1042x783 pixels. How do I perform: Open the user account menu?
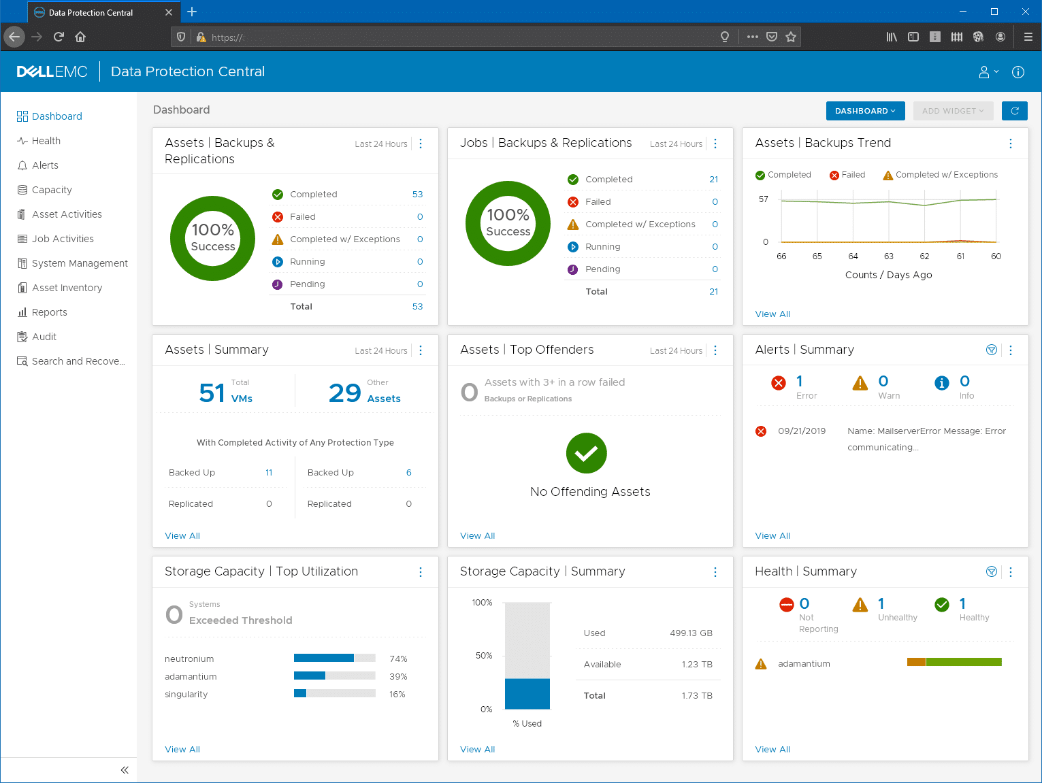(988, 72)
